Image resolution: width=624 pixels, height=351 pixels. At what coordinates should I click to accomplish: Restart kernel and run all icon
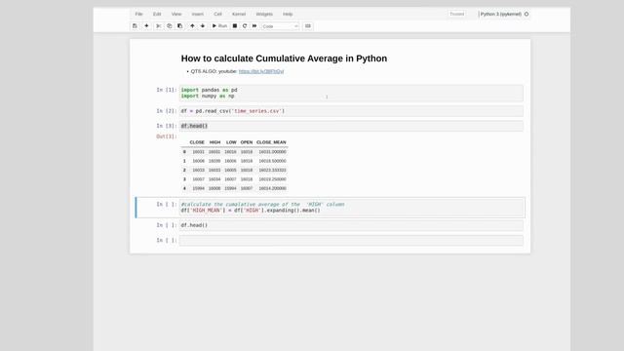coord(254,26)
